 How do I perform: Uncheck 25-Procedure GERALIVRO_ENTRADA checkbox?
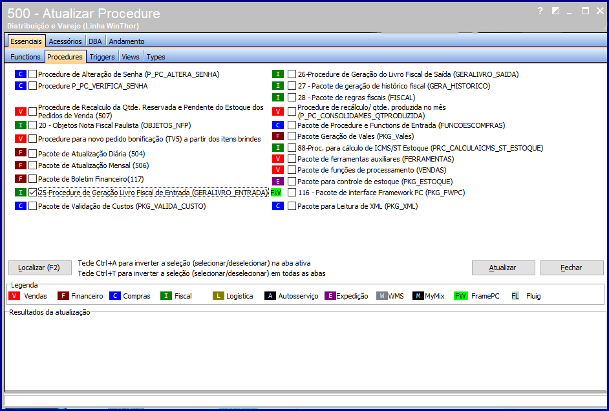[32, 192]
